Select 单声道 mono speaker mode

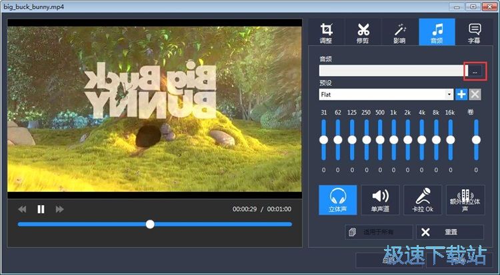(380, 200)
